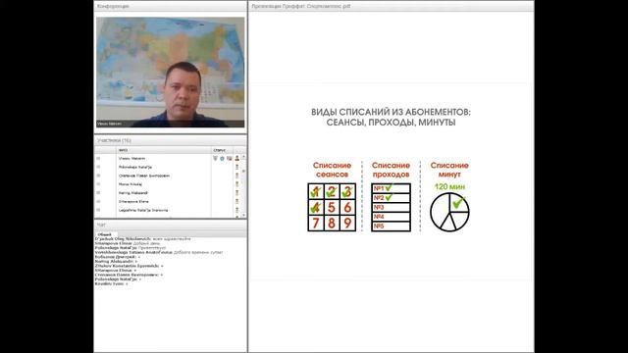The image size is (628, 353).
Task: Click the last chat message from Kovalev Ivan
Action: tap(111, 283)
